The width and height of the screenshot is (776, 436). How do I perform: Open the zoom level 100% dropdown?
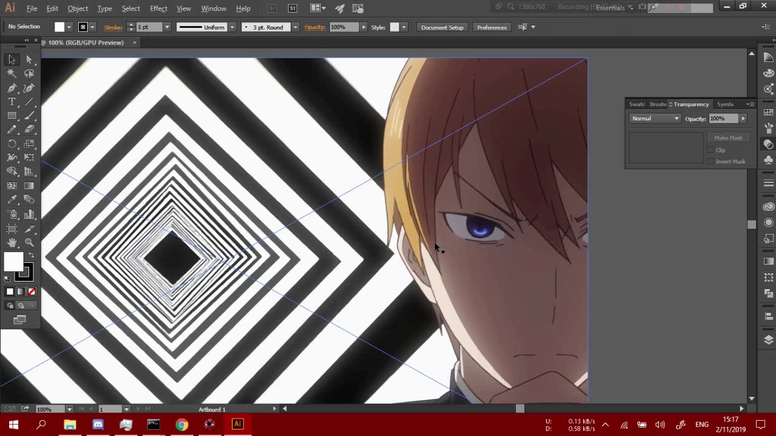(69, 409)
